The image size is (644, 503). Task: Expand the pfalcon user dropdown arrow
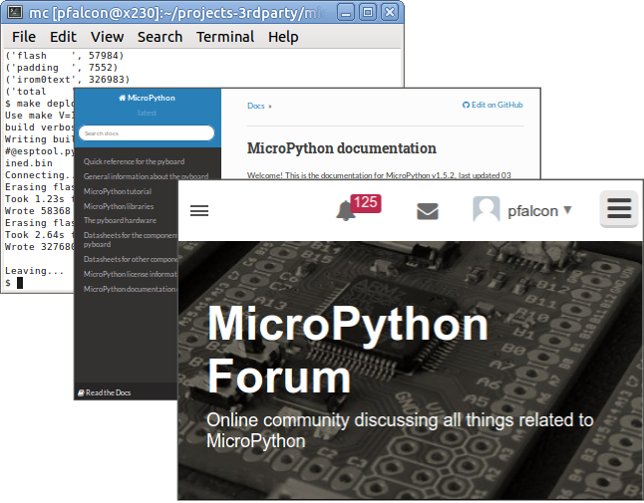[x=567, y=210]
